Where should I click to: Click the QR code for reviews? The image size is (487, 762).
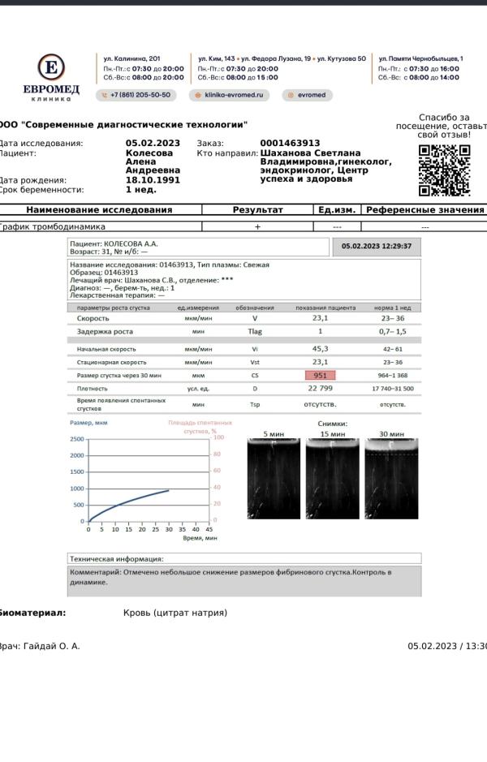(x=444, y=170)
